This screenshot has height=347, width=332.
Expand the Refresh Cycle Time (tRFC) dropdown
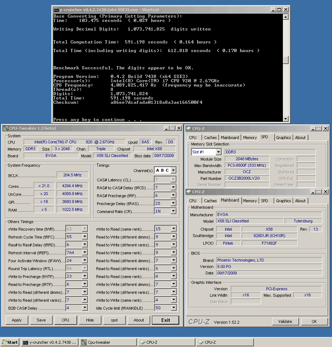click(85, 237)
